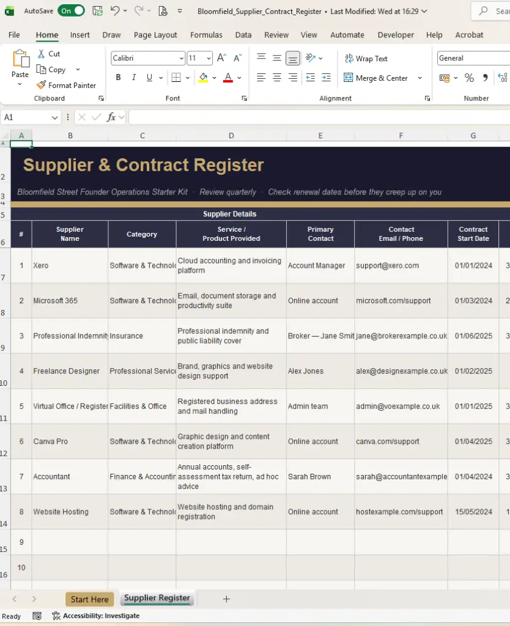Click the Percent Style icon
Screen dimensions: 510x626
(469, 78)
